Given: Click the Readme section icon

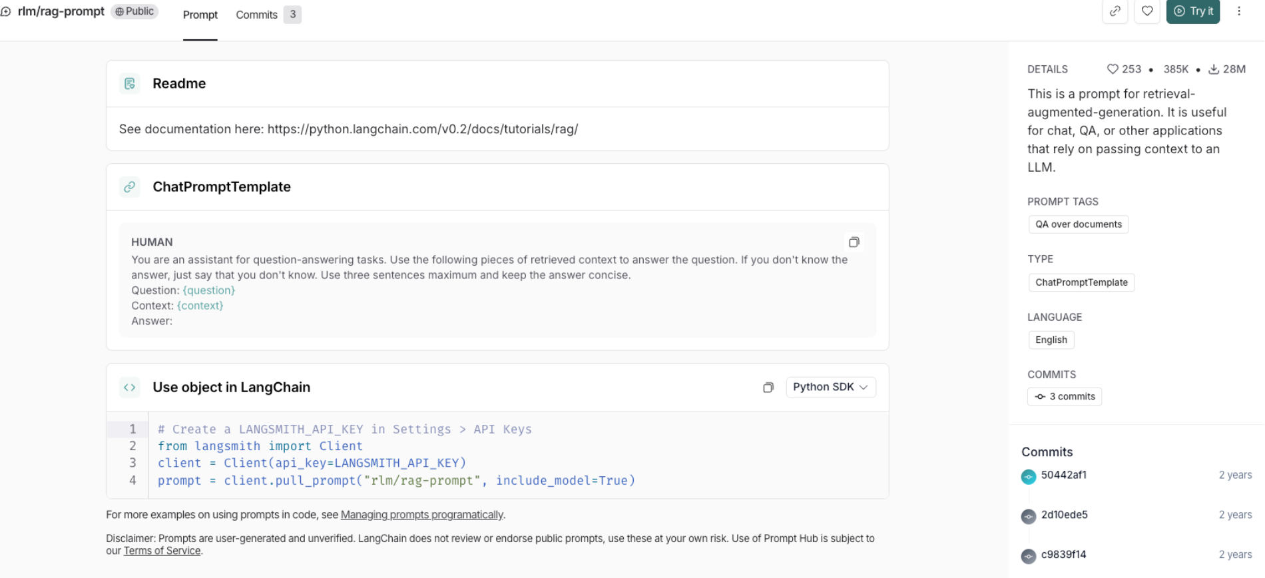Looking at the screenshot, I should click(x=130, y=84).
